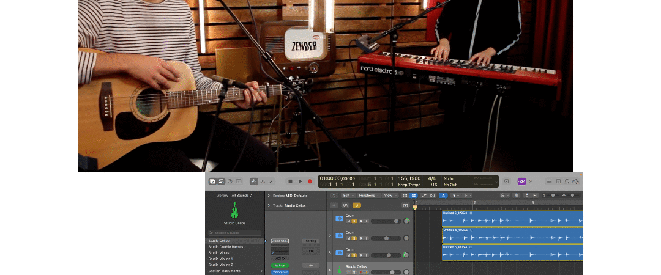661x275 pixels.
Task: Show automation button in tracks toolbar
Action: pyautogui.click(x=424, y=196)
